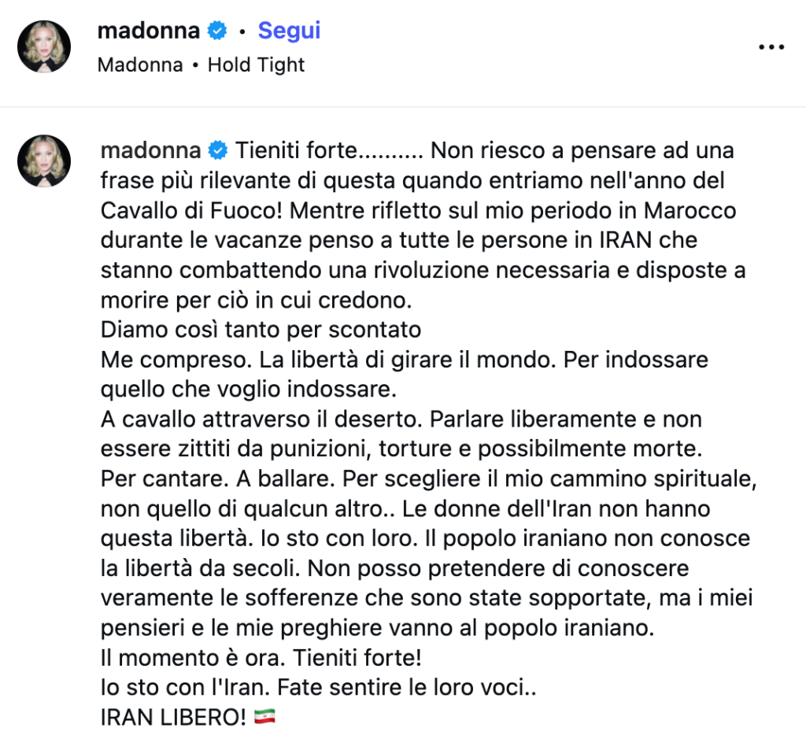Click the 'IRAN LIBERO!' text
Viewport: 806px width, 735px height.
coord(174,718)
